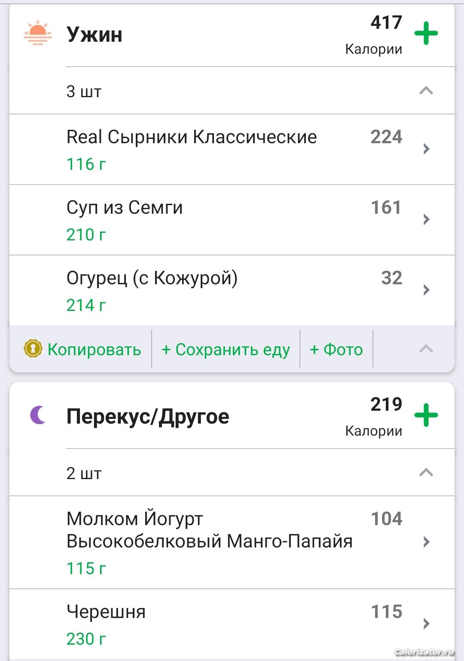Open arrow for Огурец (с Кожурой)
Viewport: 464px width, 661px height.
coord(426,290)
